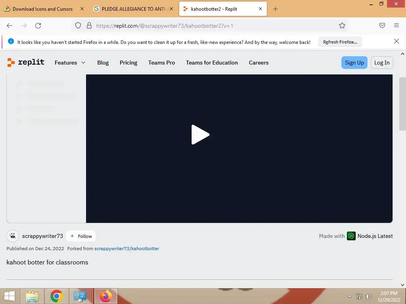Image resolution: width=406 pixels, height=304 pixels.
Task: Go to Teams for Education
Action: (212, 63)
